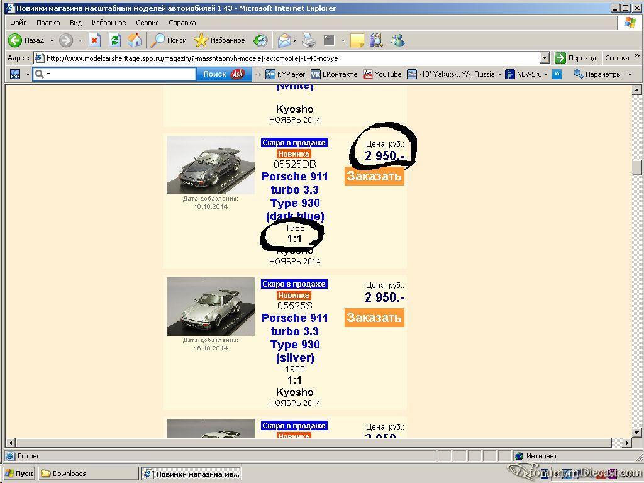Click the Research books icon

tap(376, 40)
